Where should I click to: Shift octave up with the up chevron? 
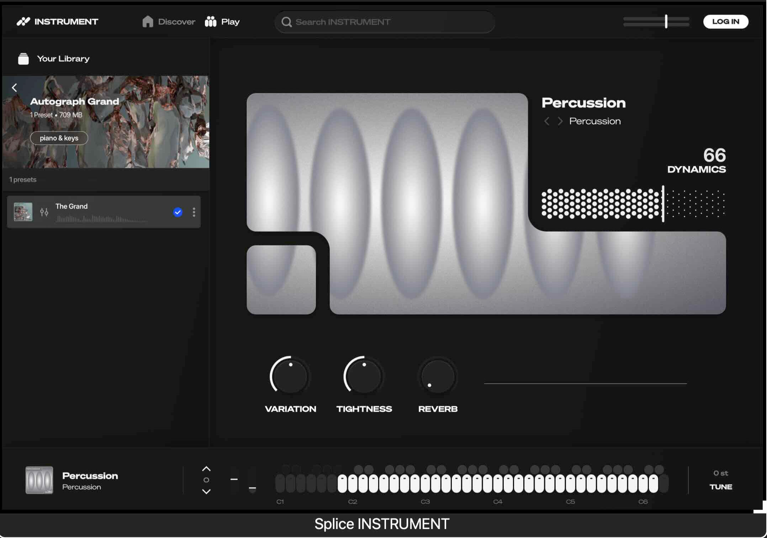pyautogui.click(x=206, y=469)
